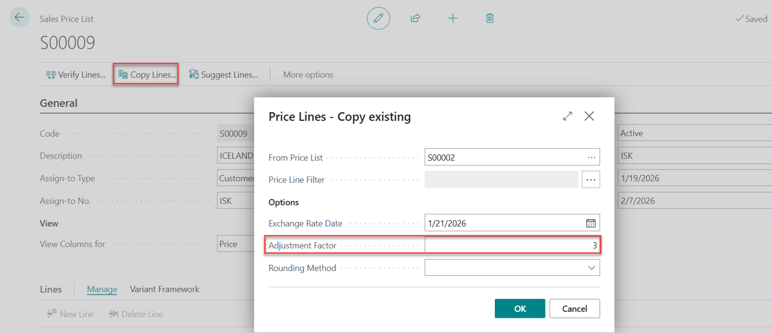Expand the dialog with the arrows icon

tap(567, 116)
